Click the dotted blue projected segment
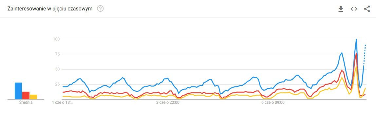The height and width of the screenshot is (126, 376). coord(365,55)
